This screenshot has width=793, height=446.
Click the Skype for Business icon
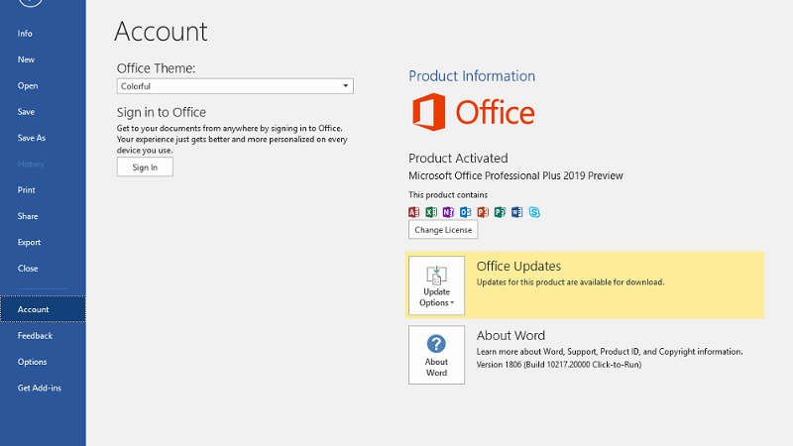(x=534, y=212)
